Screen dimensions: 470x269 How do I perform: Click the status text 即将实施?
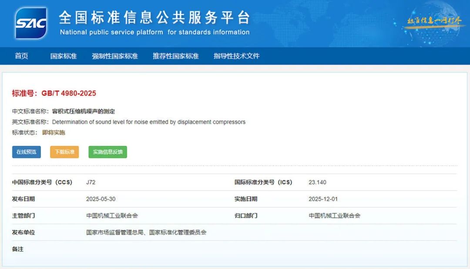[54, 132]
